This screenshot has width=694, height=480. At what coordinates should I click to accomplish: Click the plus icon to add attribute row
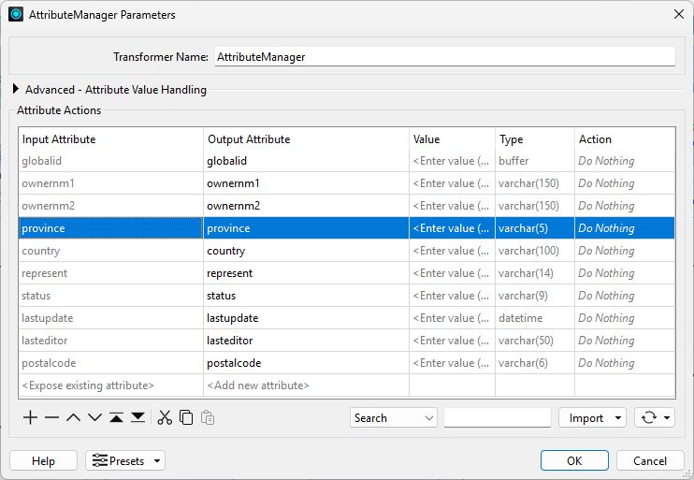coord(30,418)
